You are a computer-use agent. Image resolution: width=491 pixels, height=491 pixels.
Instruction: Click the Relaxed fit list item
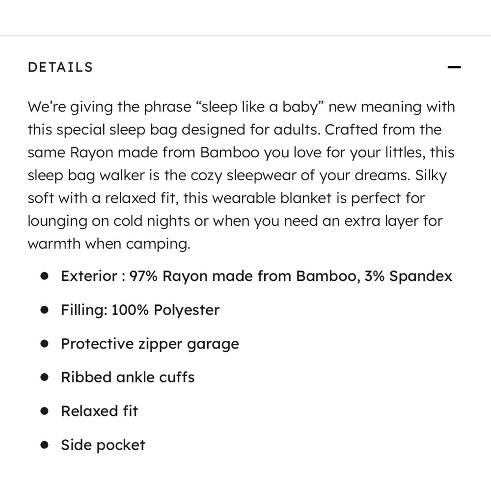click(100, 411)
